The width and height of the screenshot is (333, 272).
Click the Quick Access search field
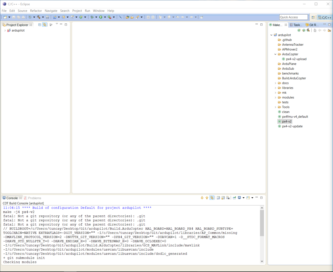tap(294, 17)
